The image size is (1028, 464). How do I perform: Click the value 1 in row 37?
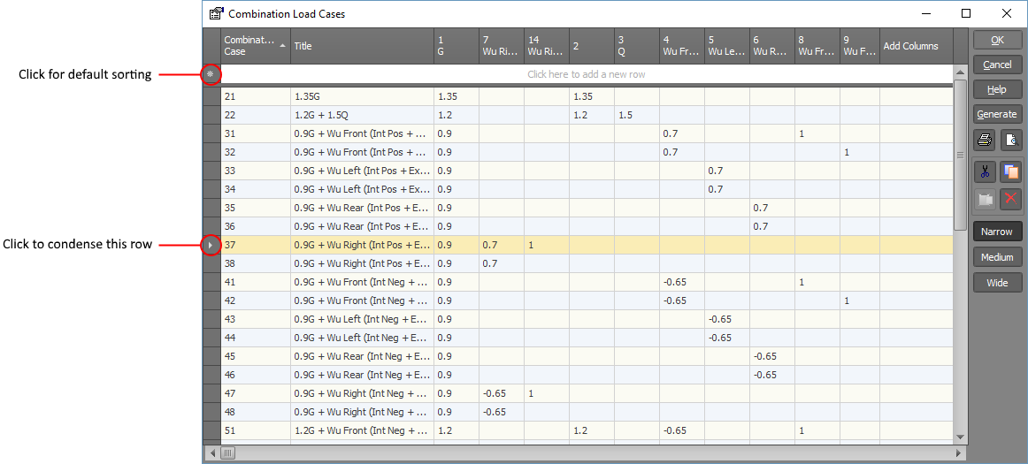[x=547, y=245]
